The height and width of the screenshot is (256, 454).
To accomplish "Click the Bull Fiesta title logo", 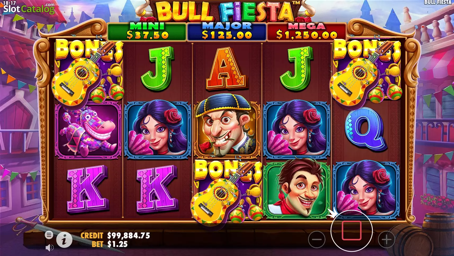I will pos(227,11).
